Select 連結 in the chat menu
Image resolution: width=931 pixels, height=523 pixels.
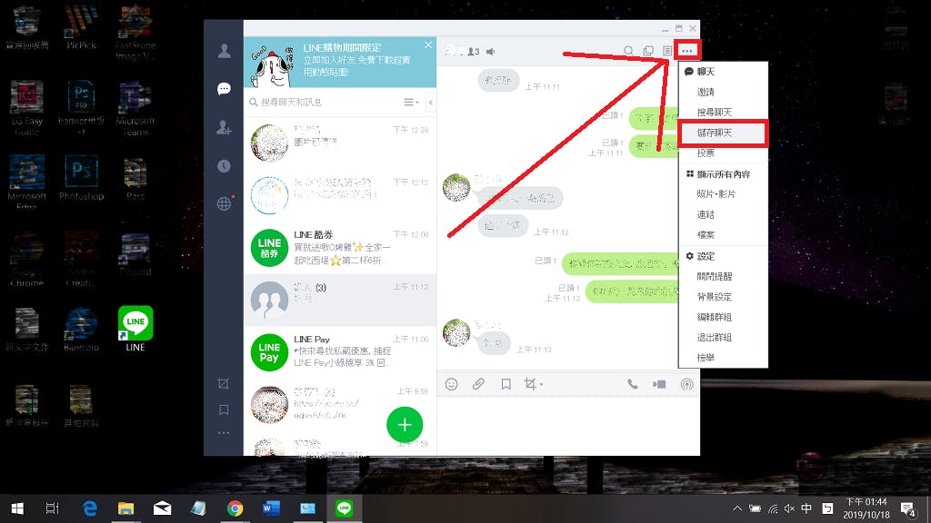click(x=723, y=214)
